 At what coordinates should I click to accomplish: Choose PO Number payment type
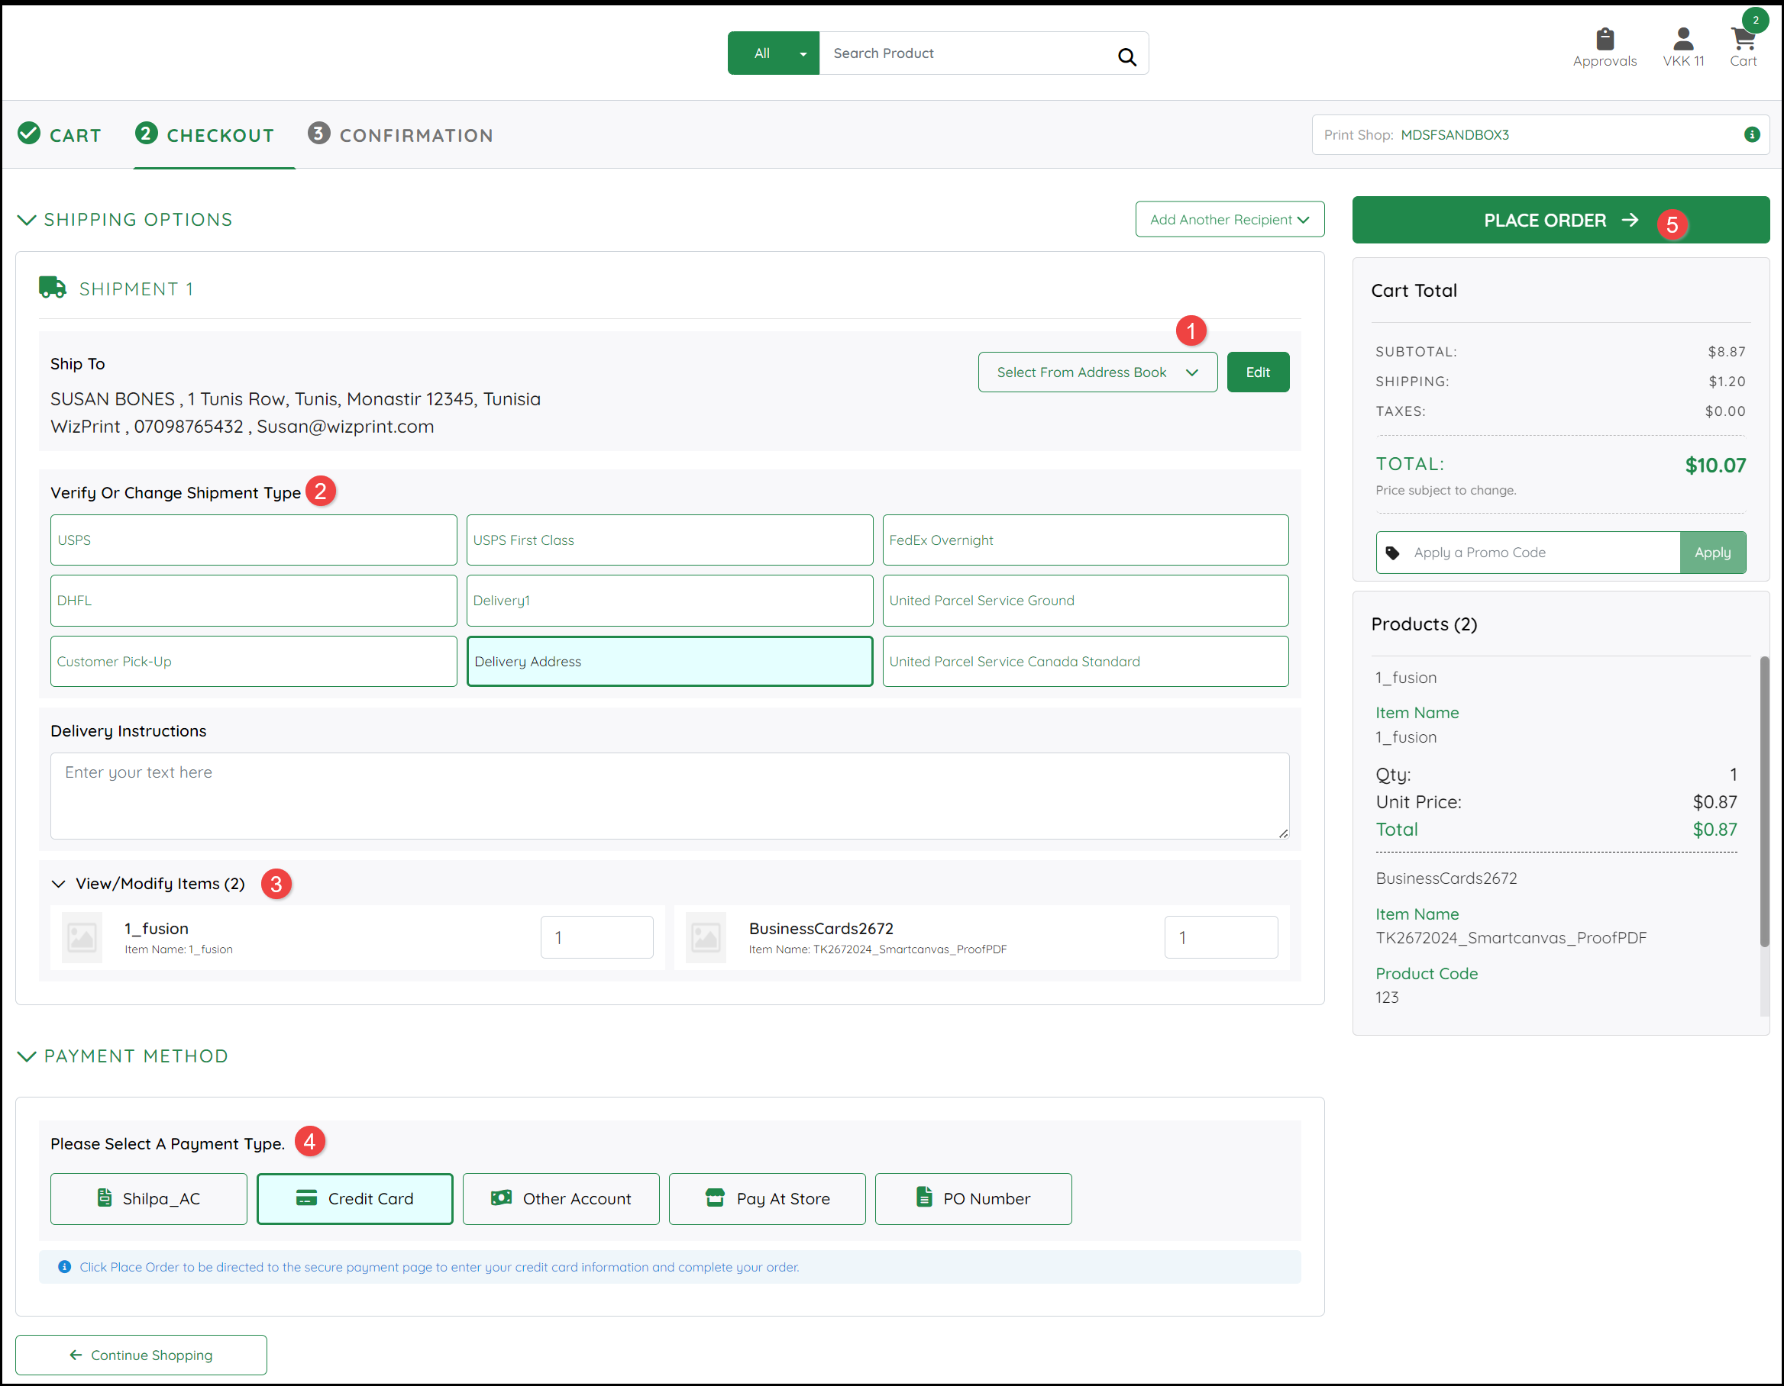[972, 1198]
